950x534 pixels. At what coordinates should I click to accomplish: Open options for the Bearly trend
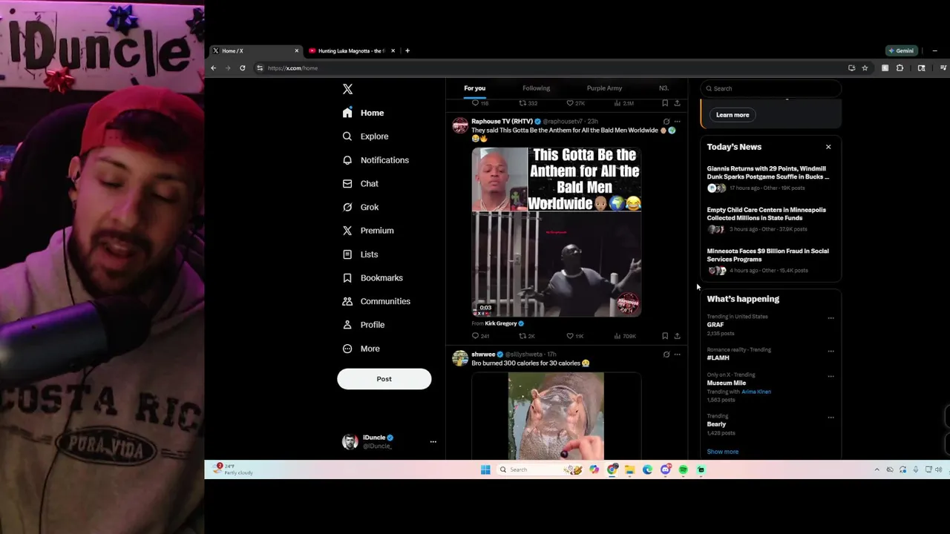point(831,418)
